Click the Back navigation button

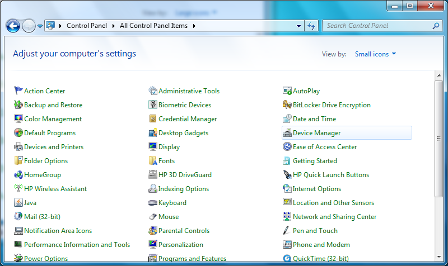point(13,26)
